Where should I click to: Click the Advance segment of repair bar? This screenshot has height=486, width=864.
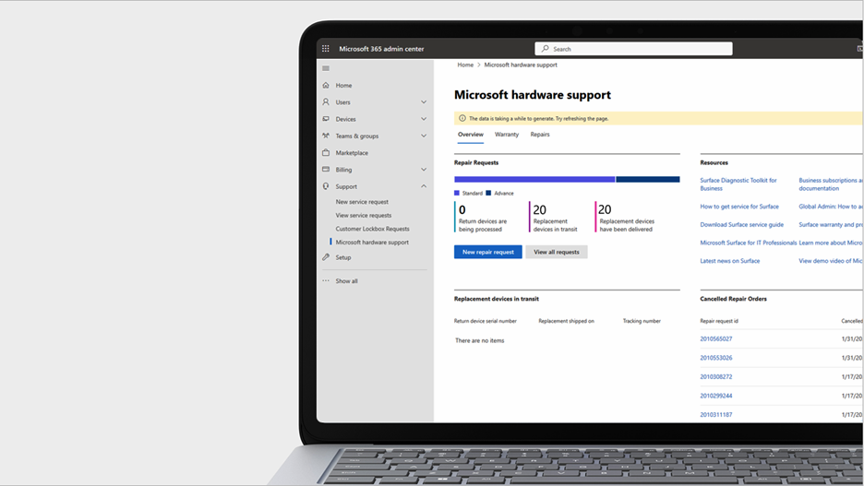coord(648,180)
